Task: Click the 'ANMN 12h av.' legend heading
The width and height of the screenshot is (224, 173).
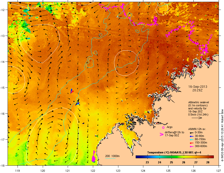Action: click(197, 129)
